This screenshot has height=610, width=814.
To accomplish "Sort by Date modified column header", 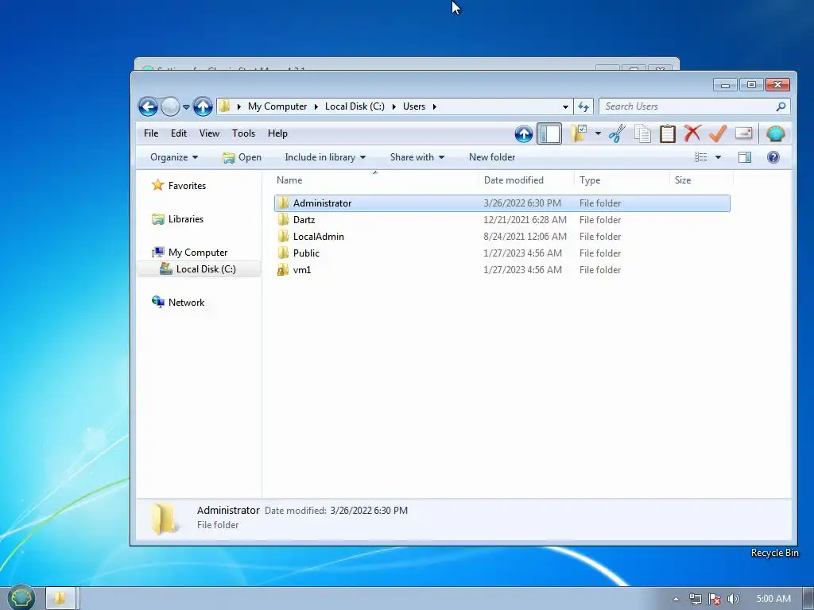I will tap(526, 180).
